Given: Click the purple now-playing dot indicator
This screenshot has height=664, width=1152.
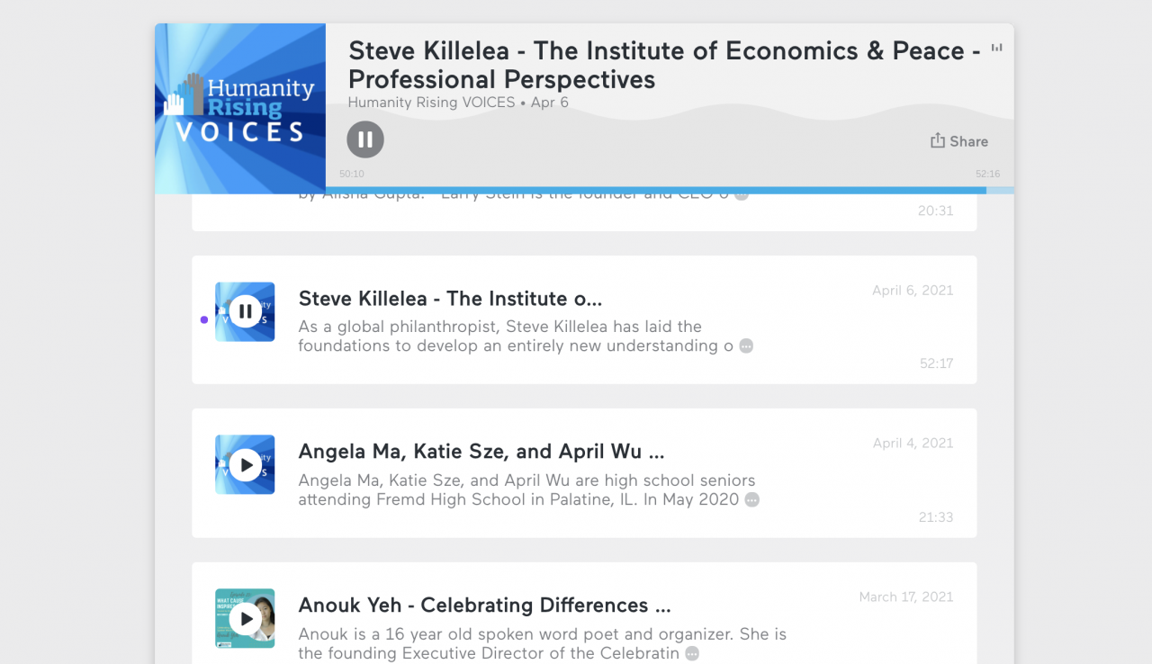Looking at the screenshot, I should pos(204,319).
